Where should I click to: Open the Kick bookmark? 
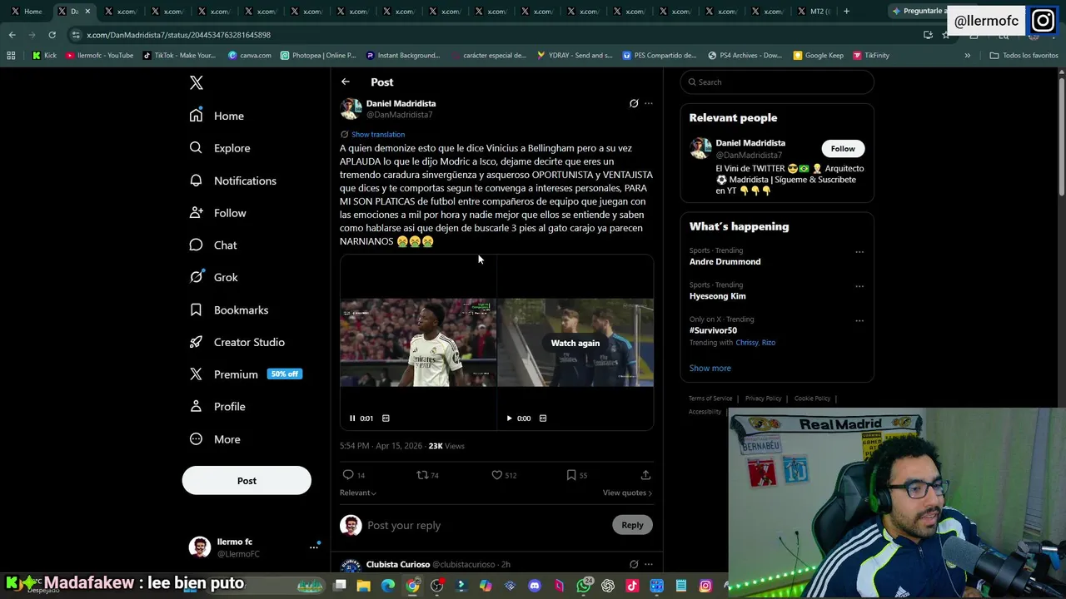click(44, 56)
